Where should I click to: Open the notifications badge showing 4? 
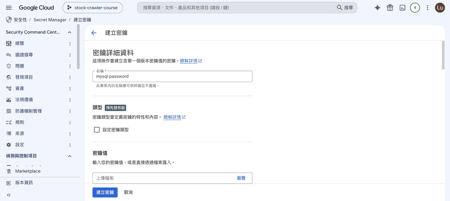[x=415, y=8]
